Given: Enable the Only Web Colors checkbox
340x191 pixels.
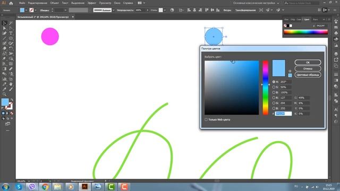Looking at the screenshot, I should pyautogui.click(x=206, y=119).
